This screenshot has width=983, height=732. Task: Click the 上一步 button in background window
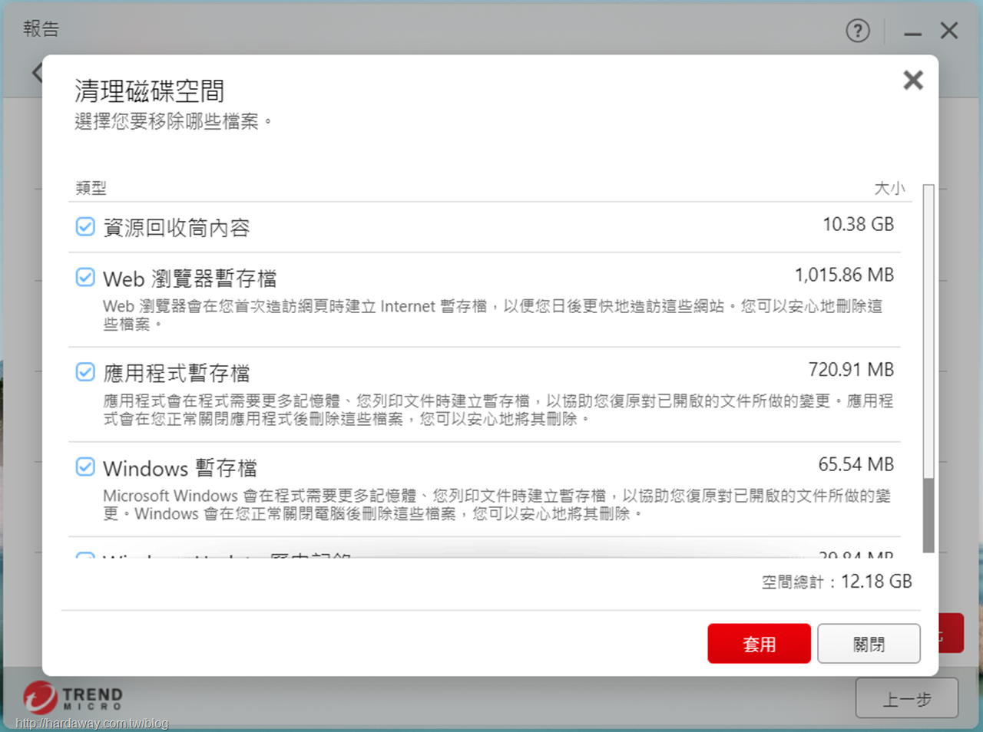click(907, 698)
